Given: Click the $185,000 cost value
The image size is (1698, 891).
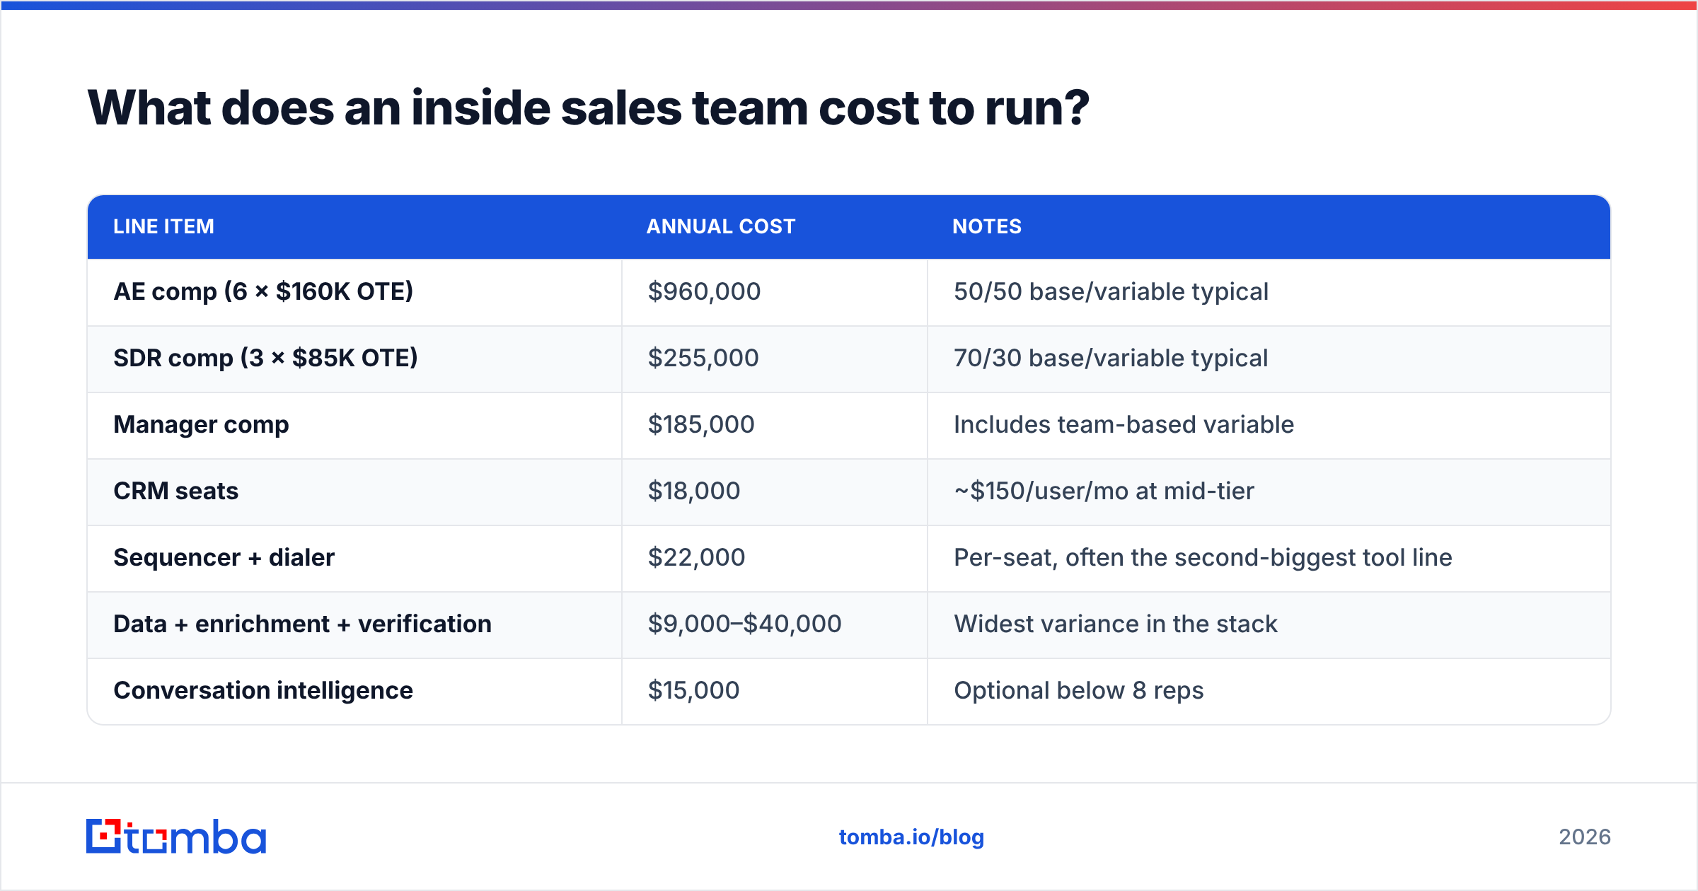Looking at the screenshot, I should (701, 424).
